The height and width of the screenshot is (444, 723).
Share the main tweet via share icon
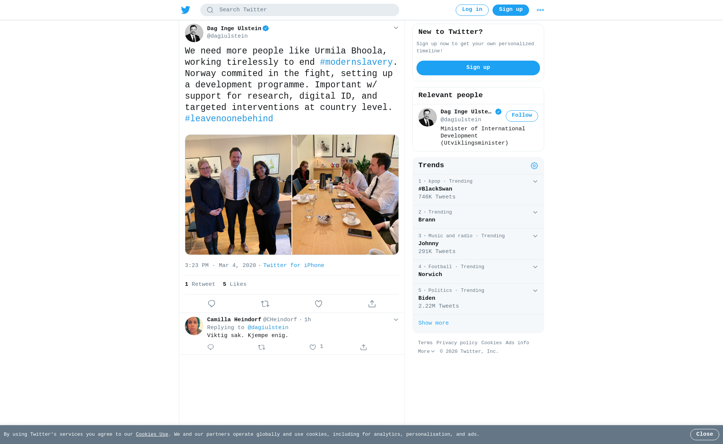[372, 304]
